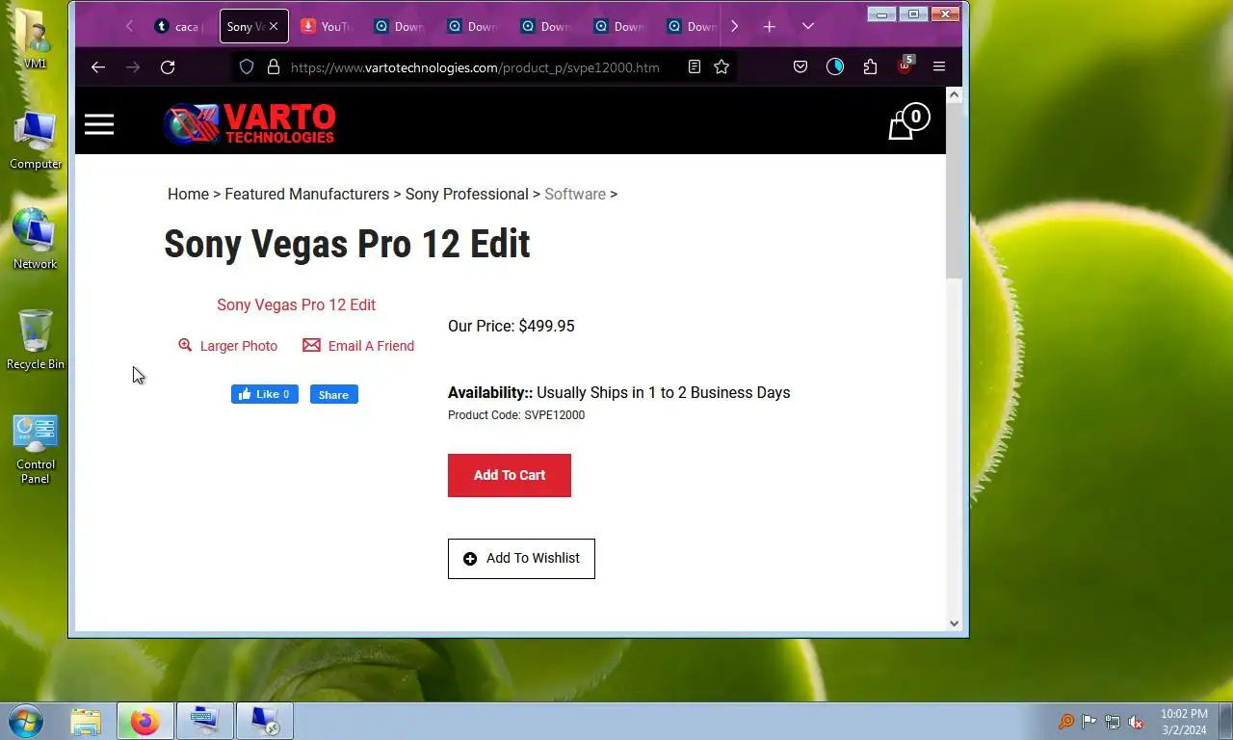Viewport: 1233px width, 740px height.
Task: Click the taskbar clock
Action: (x=1184, y=722)
